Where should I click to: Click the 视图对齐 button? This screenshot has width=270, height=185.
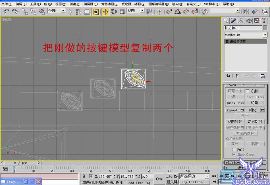(x=235, y=122)
